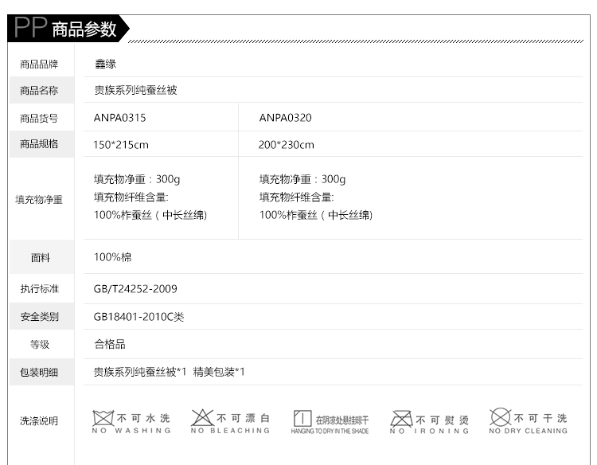Viewport: 597px width, 465px height.
Task: Click the 商品参数 header banner
Action: (68, 29)
